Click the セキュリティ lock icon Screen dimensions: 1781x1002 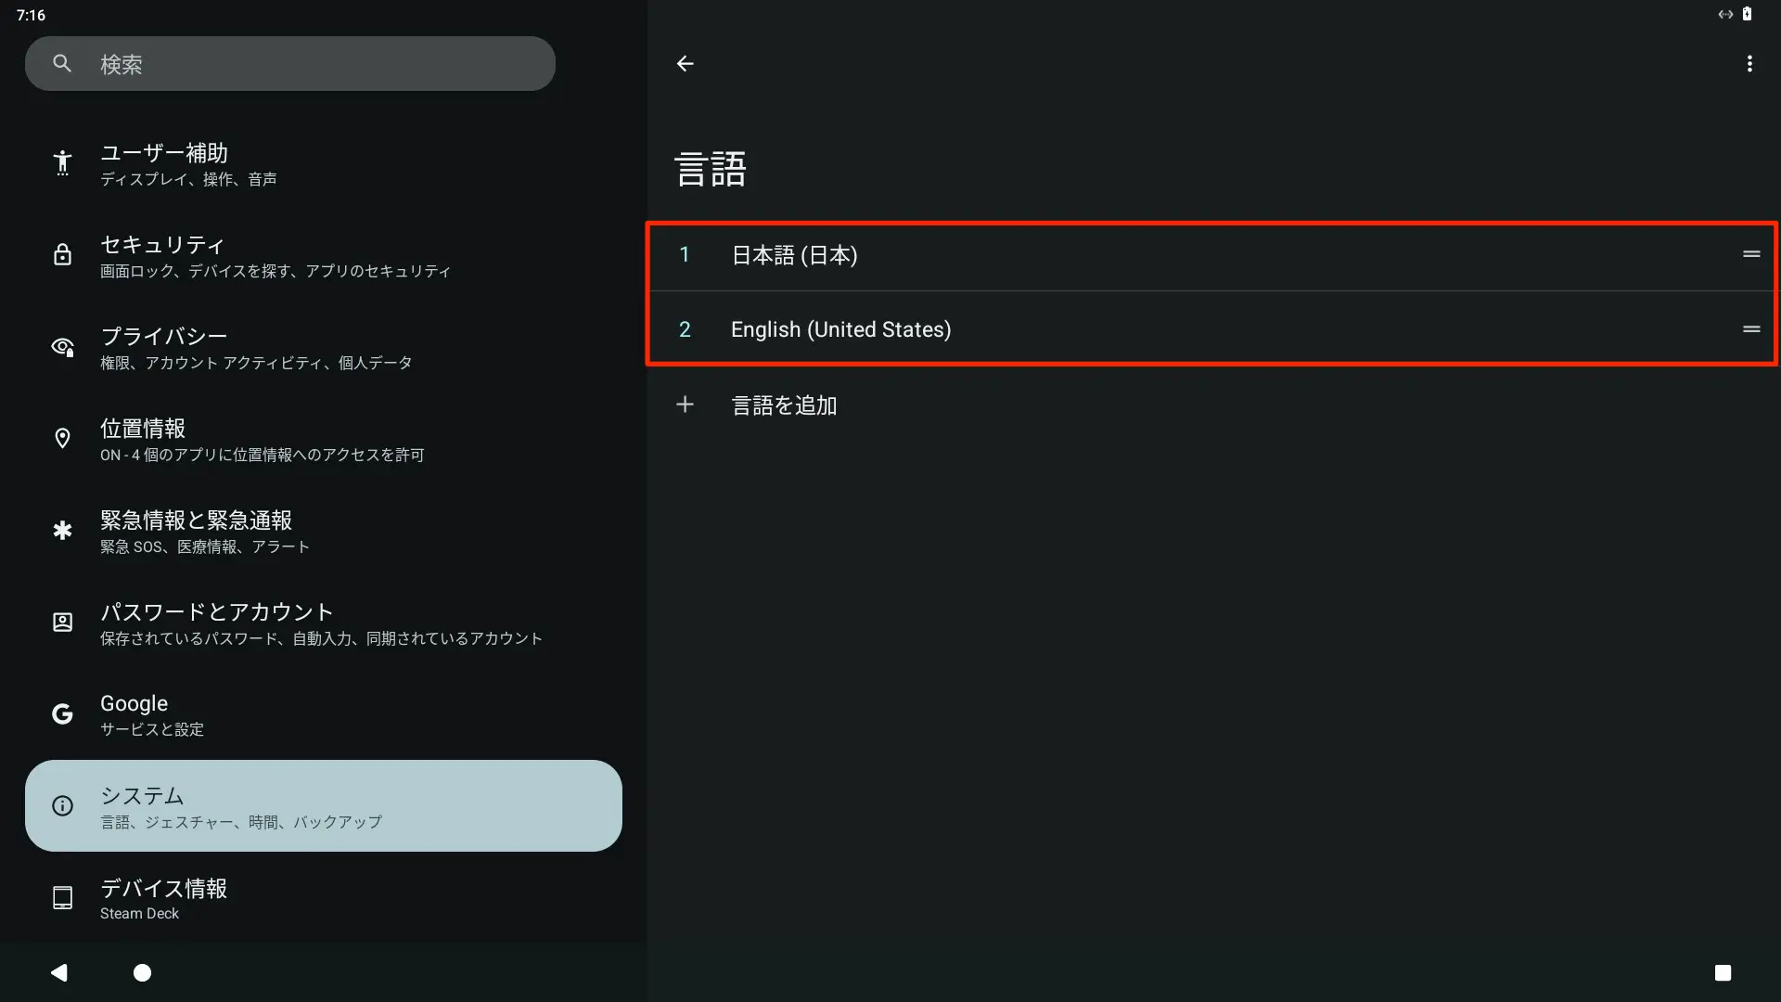coord(62,254)
